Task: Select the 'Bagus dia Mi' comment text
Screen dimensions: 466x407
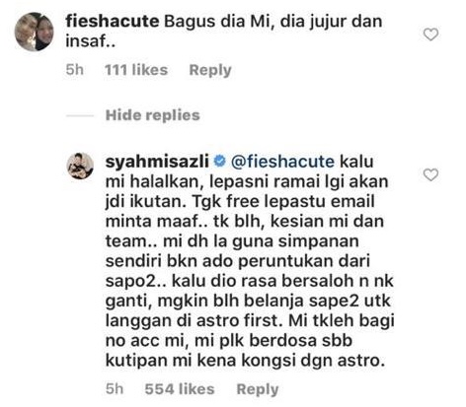Action: point(224,32)
